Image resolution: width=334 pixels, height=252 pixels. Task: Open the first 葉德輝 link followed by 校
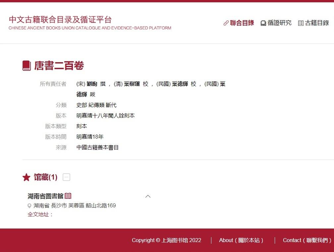[180, 84]
